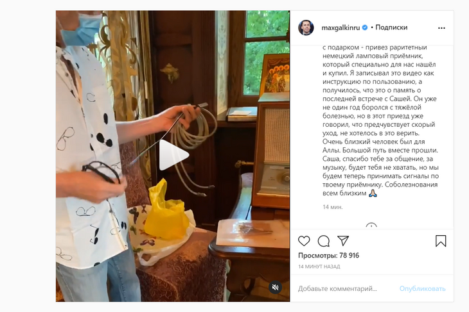Viewport: 469px width, 312px height.
Task: Open comments via the speech bubble icon
Action: click(324, 241)
